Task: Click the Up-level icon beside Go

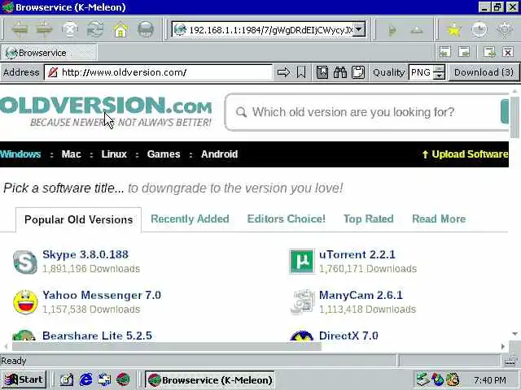Action: [x=417, y=30]
